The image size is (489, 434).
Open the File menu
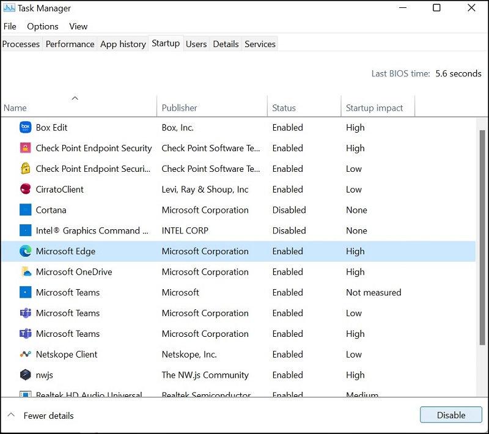pos(10,26)
